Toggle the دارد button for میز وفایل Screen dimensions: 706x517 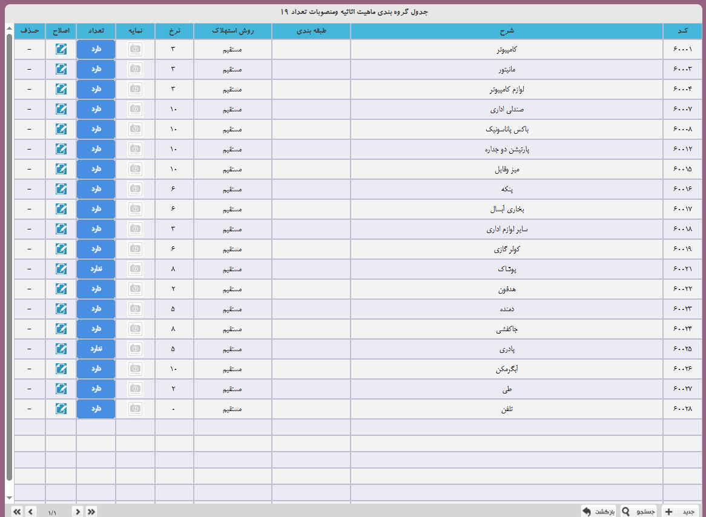point(96,169)
